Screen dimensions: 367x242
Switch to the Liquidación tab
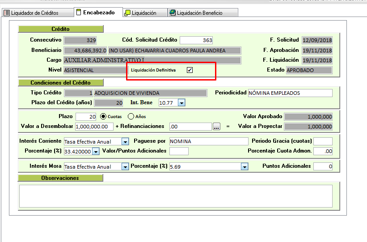(x=143, y=13)
